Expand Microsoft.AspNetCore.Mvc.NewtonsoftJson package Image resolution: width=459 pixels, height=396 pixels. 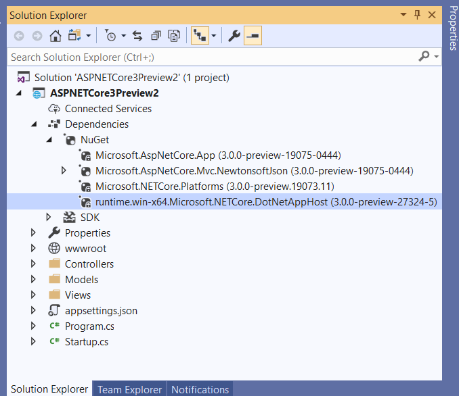tap(64, 170)
